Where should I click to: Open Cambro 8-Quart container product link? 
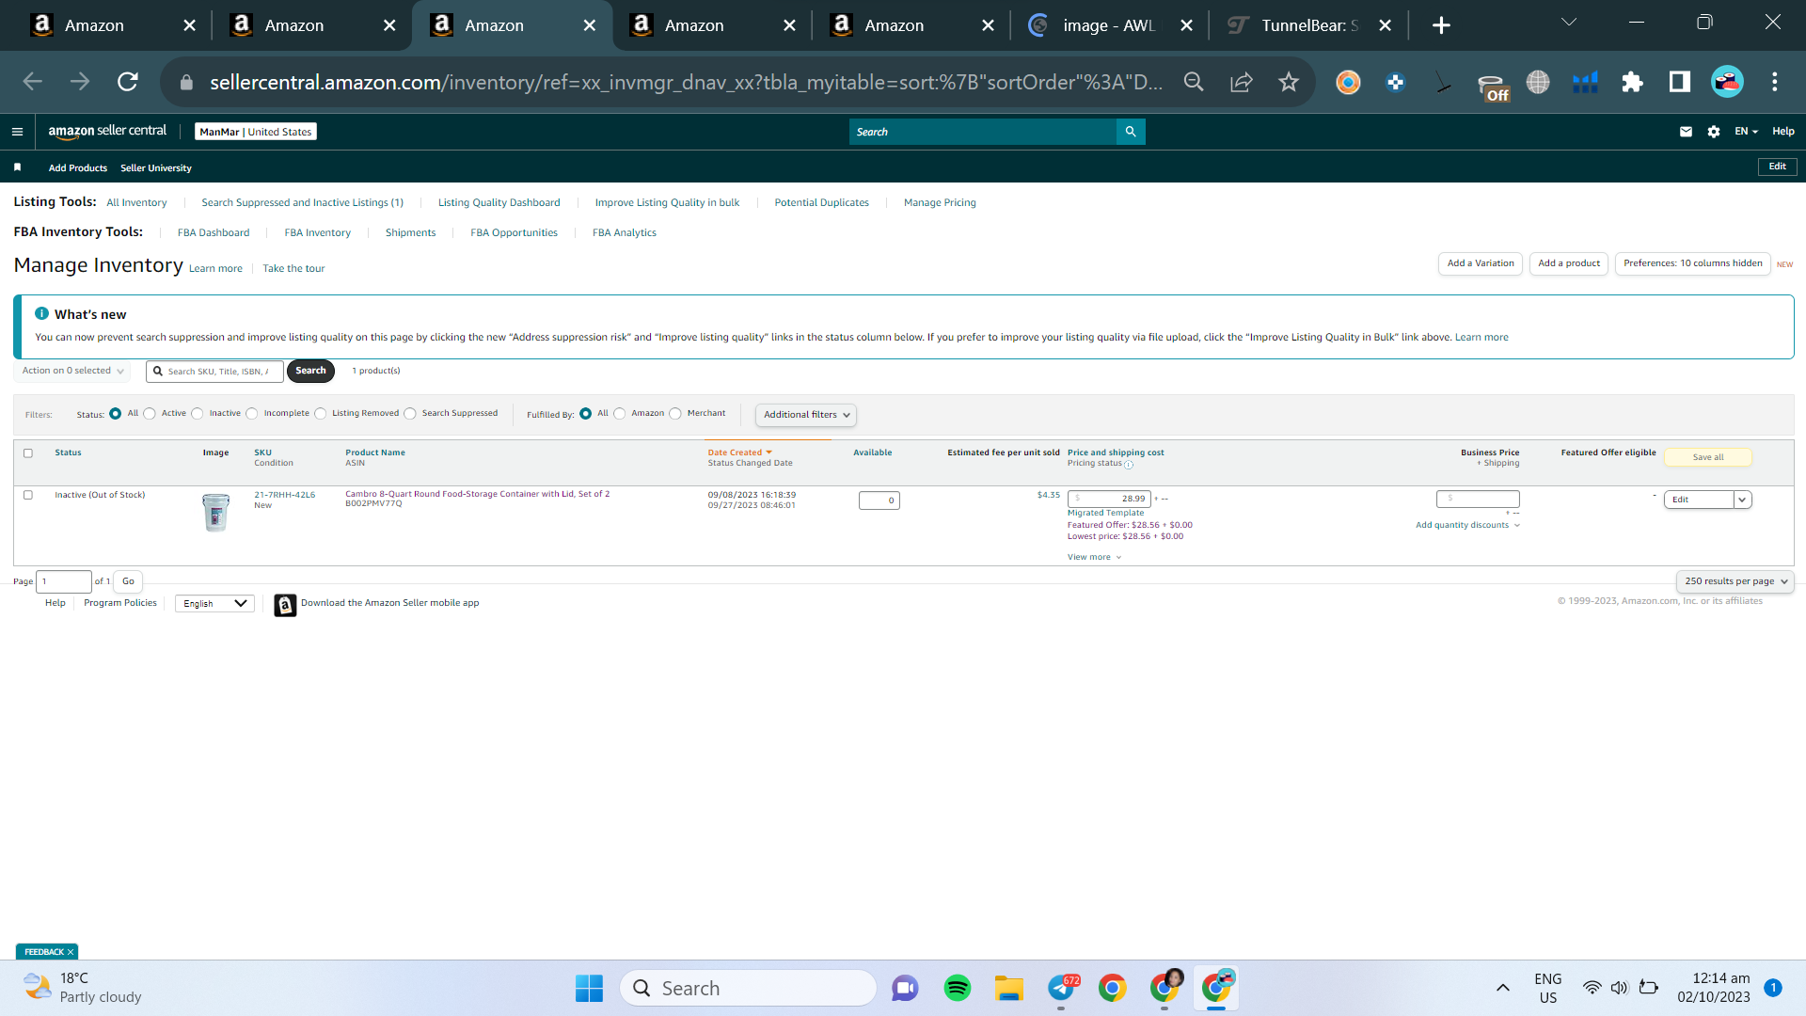[477, 494]
